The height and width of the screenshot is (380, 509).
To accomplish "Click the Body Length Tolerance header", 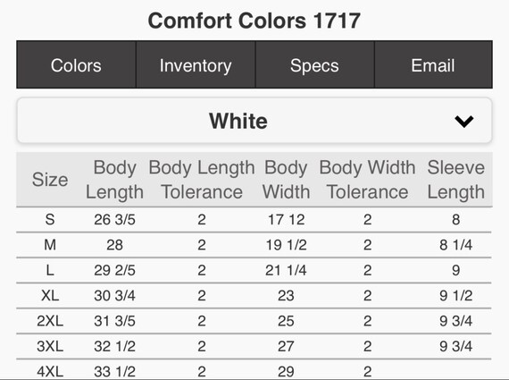I will tap(202, 180).
